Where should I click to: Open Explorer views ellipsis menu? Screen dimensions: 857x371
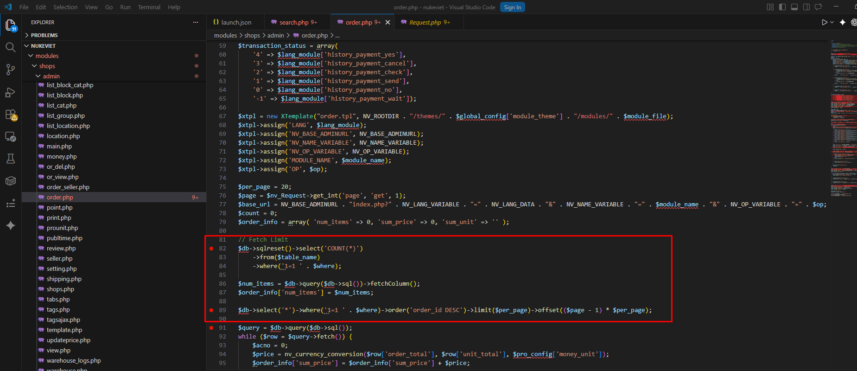(x=196, y=22)
